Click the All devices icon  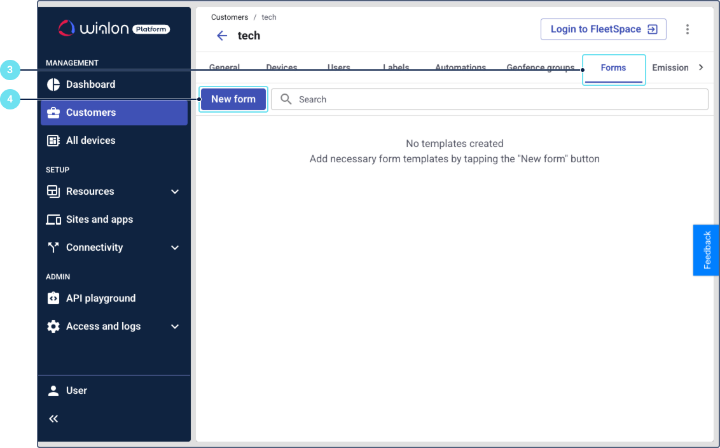coord(53,141)
